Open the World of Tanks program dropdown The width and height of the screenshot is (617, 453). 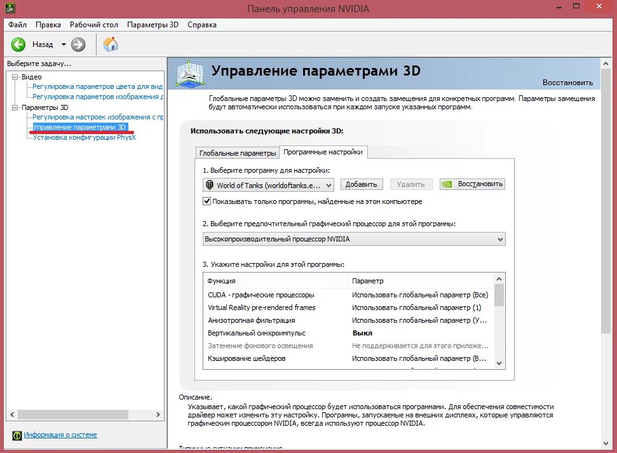pos(268,185)
